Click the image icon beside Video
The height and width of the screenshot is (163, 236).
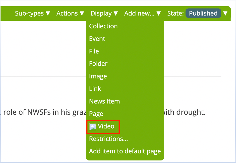pyautogui.click(x=93, y=127)
